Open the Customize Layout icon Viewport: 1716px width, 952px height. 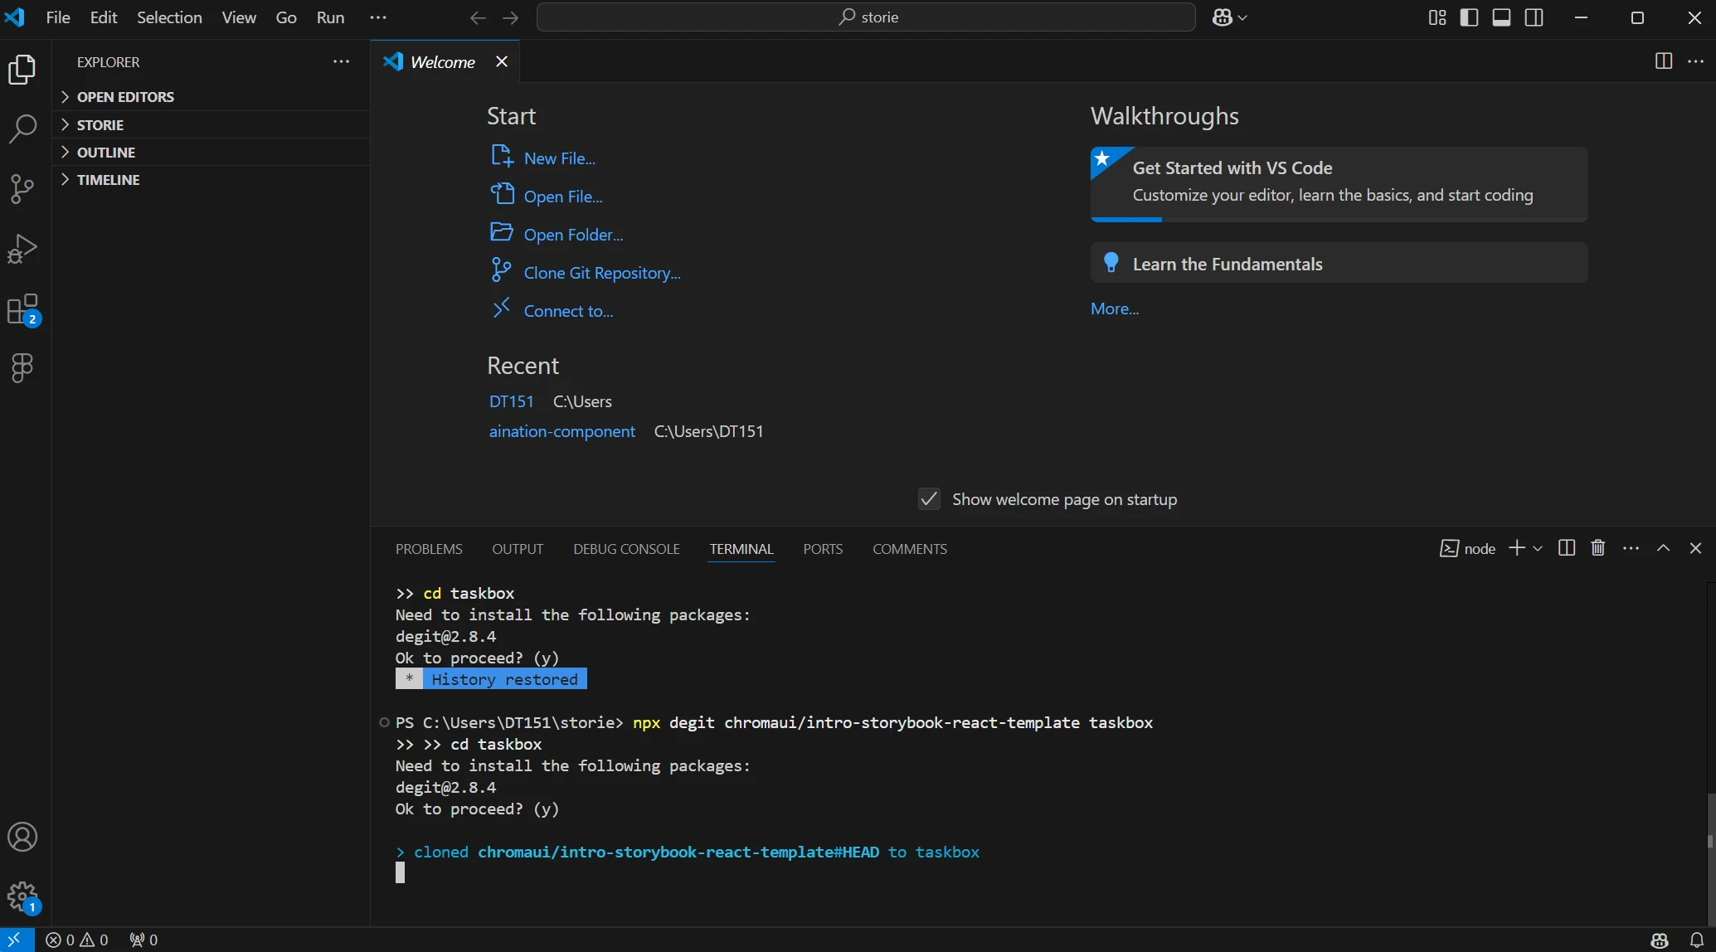click(x=1437, y=17)
